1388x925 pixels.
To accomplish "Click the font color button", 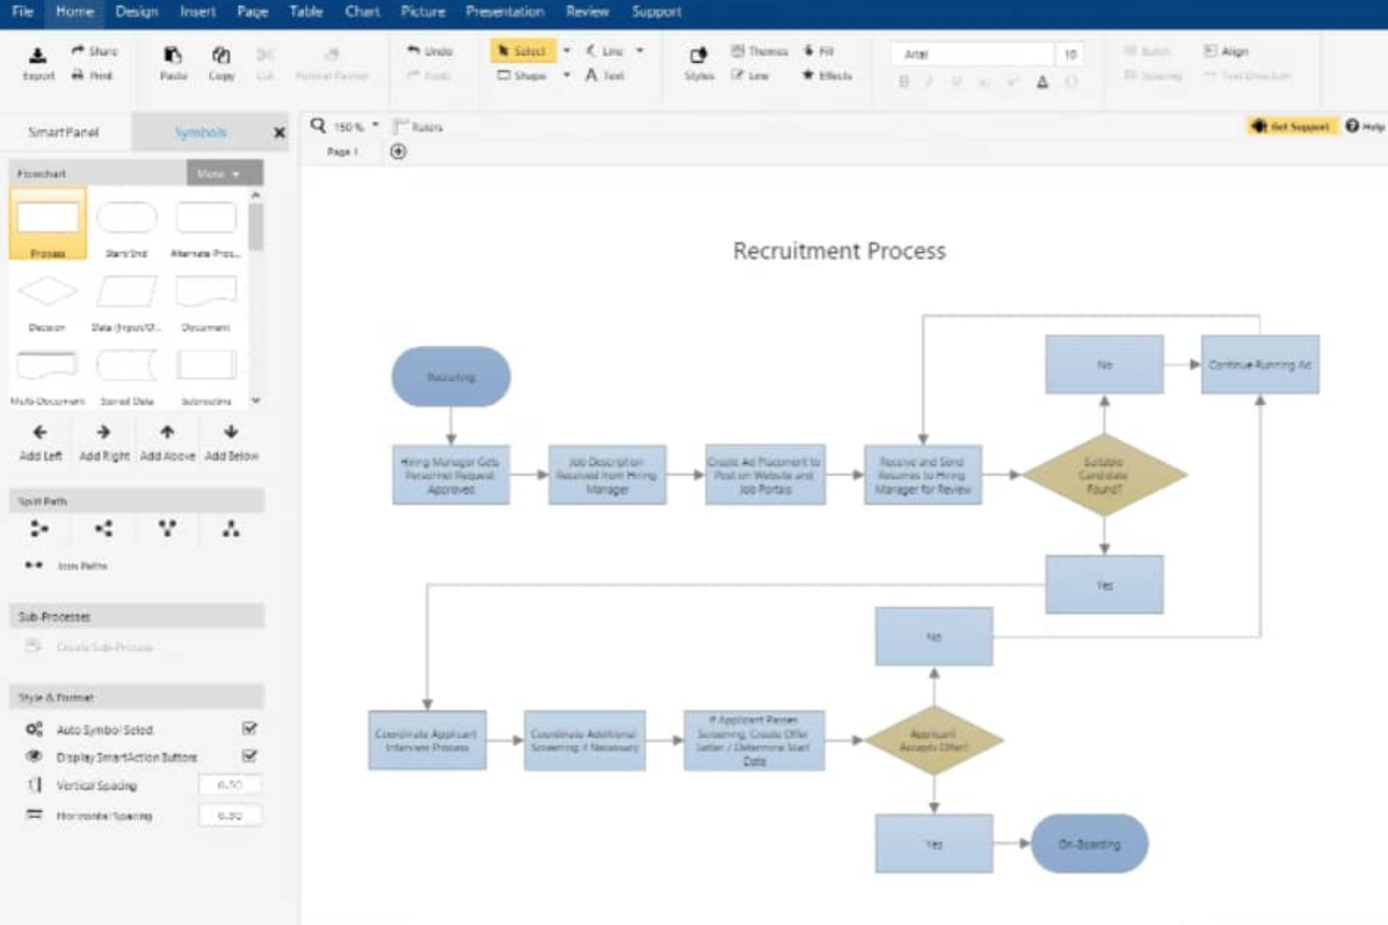I will point(1042,82).
